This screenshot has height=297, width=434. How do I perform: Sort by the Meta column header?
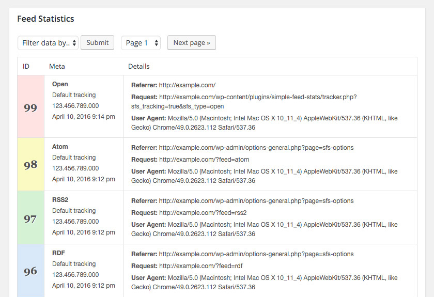click(57, 66)
